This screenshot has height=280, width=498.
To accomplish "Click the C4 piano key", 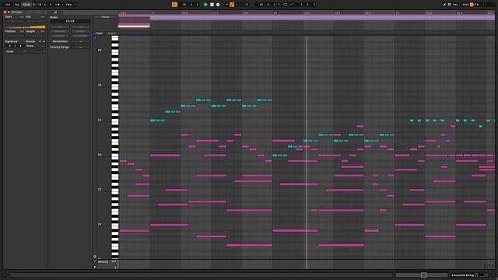I will point(115,121).
